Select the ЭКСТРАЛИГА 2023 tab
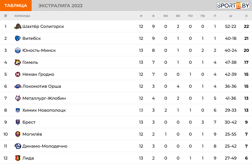The image size is (252, 164). 60,6
